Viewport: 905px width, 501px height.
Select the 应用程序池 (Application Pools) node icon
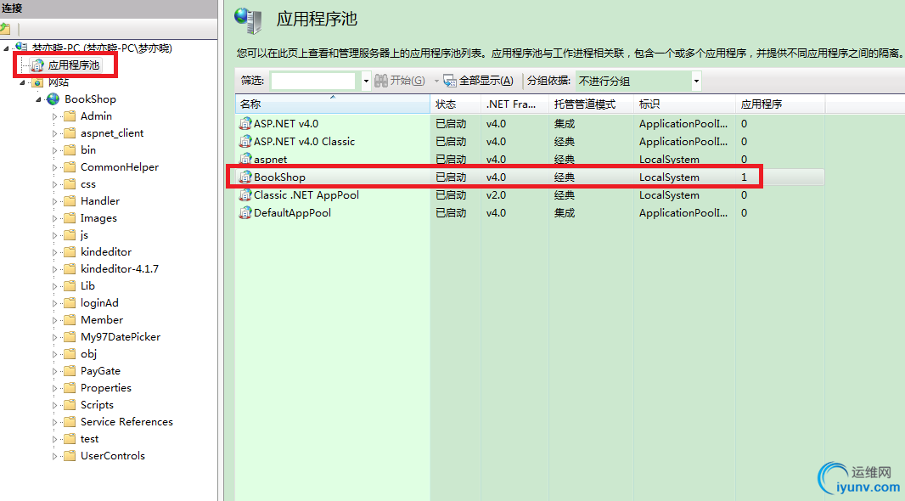point(37,65)
